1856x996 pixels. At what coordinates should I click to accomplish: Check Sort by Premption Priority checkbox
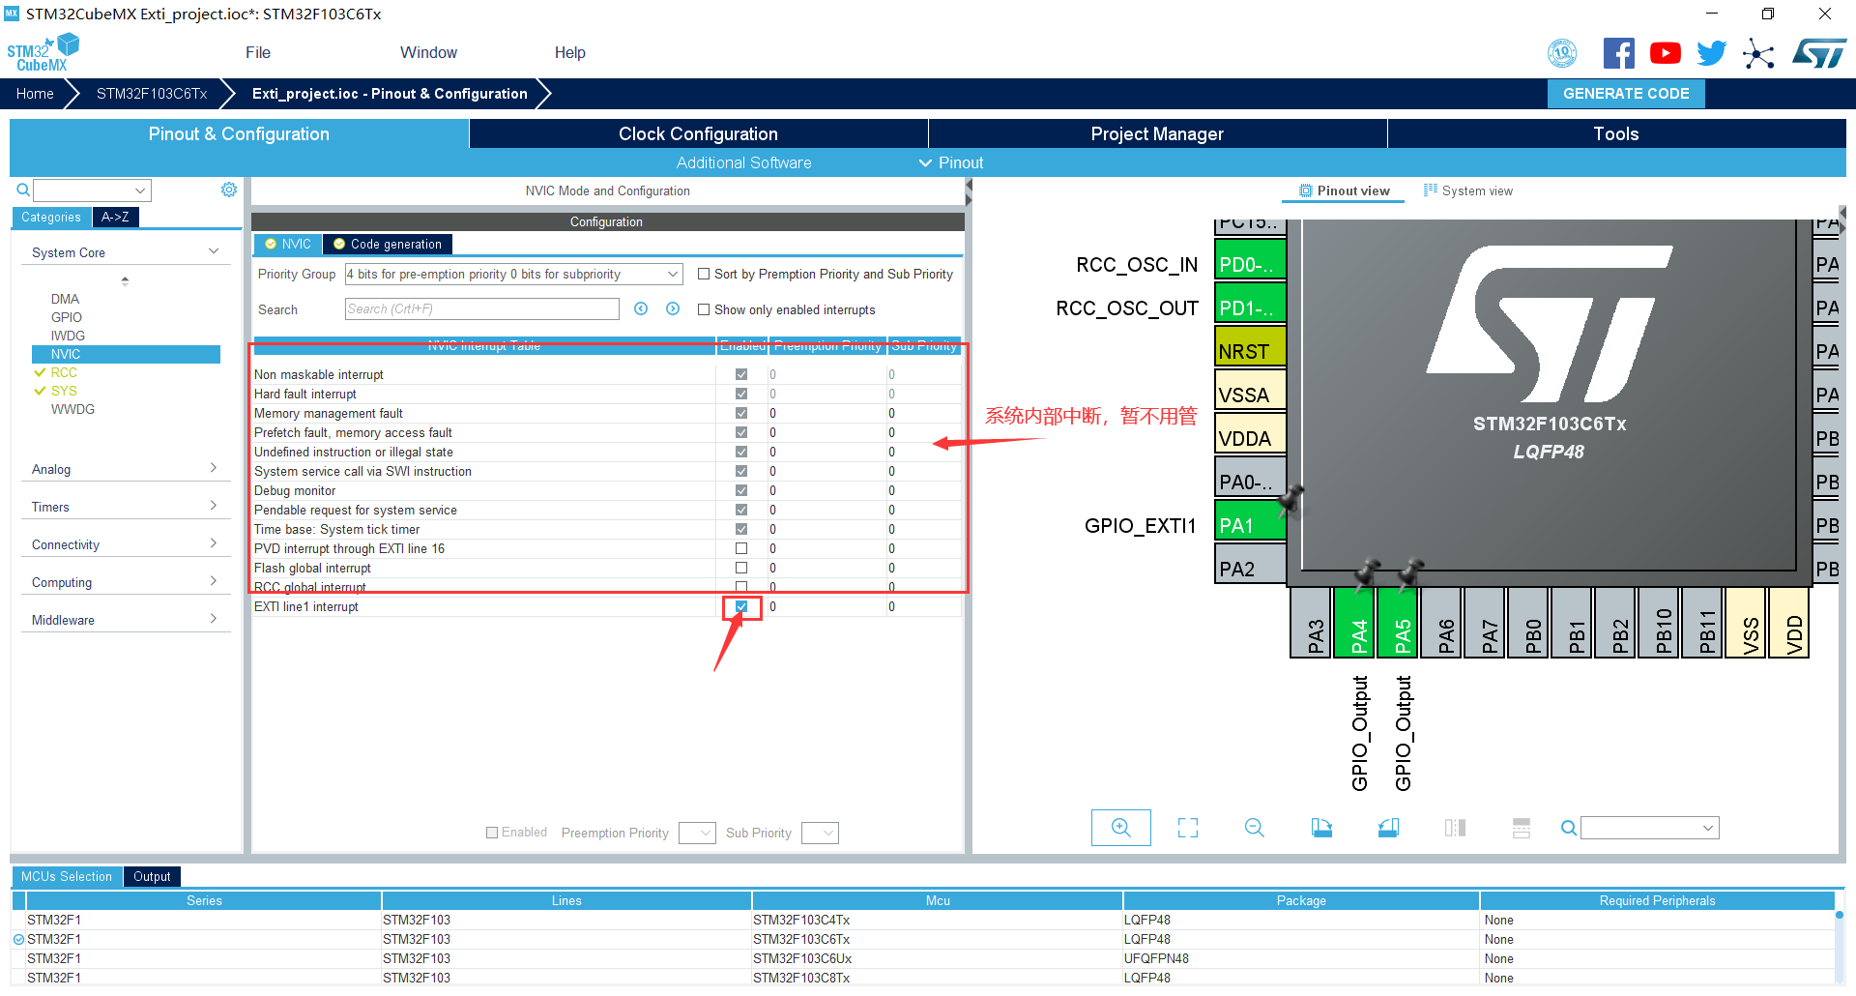(x=704, y=274)
